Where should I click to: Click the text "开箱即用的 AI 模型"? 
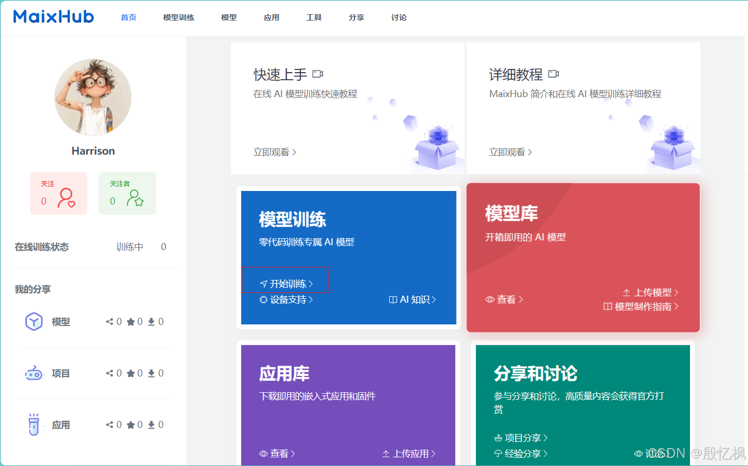[526, 237]
